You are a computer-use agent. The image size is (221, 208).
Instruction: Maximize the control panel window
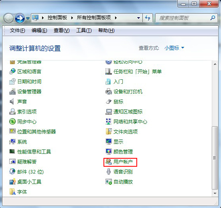[194, 4]
